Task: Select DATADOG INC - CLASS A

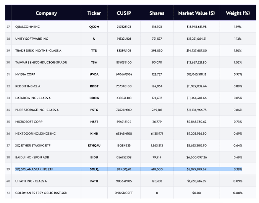Action: pos(33,98)
